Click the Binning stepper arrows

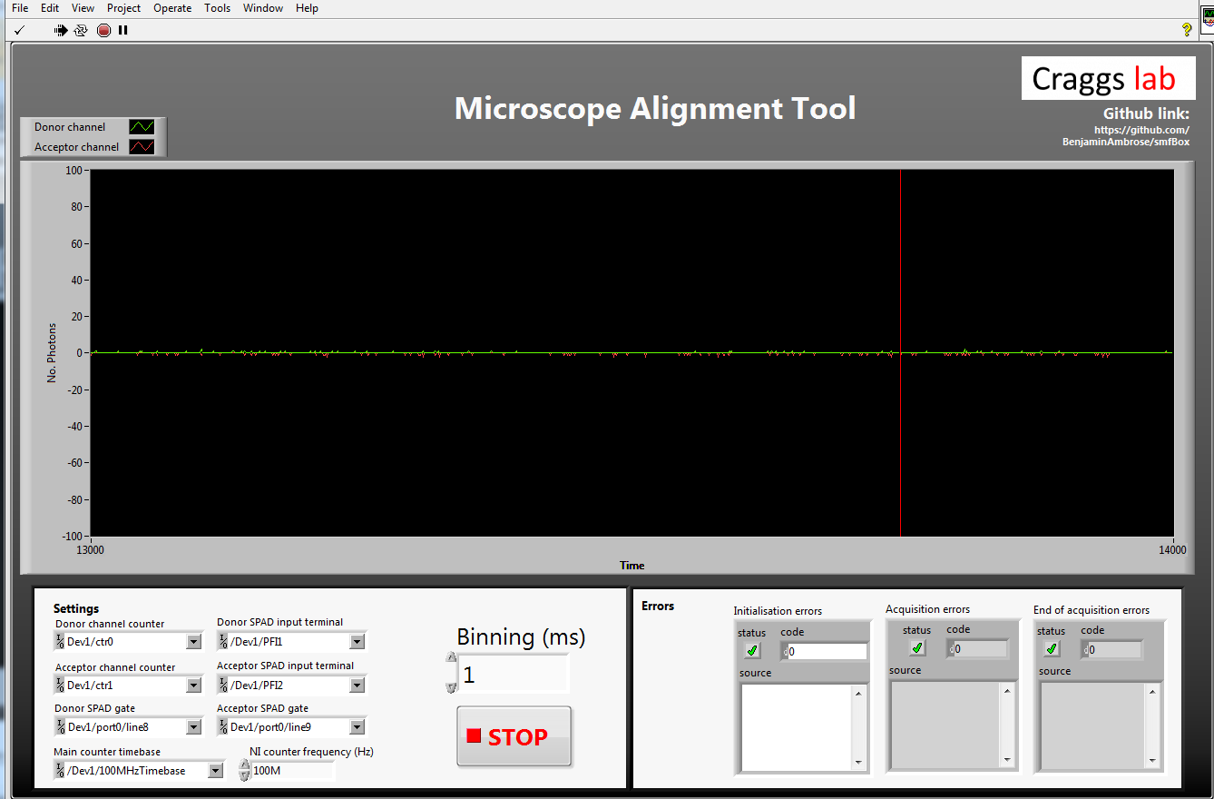click(x=451, y=673)
